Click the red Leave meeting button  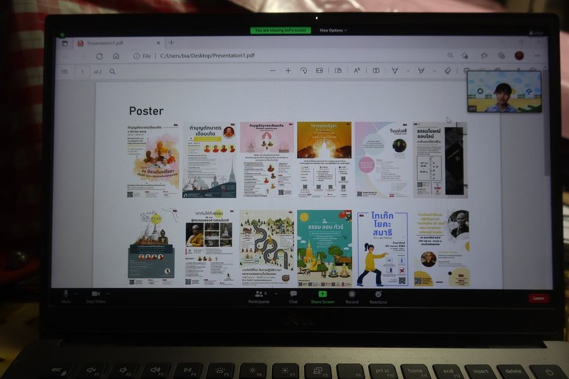point(538,298)
